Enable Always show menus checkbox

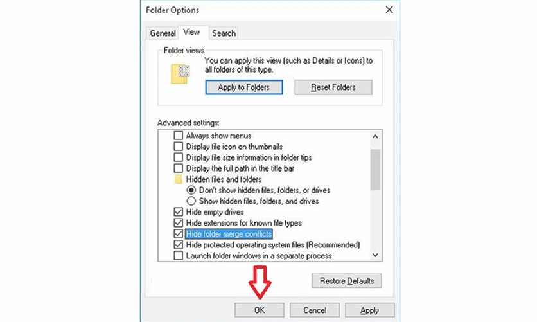click(x=179, y=136)
